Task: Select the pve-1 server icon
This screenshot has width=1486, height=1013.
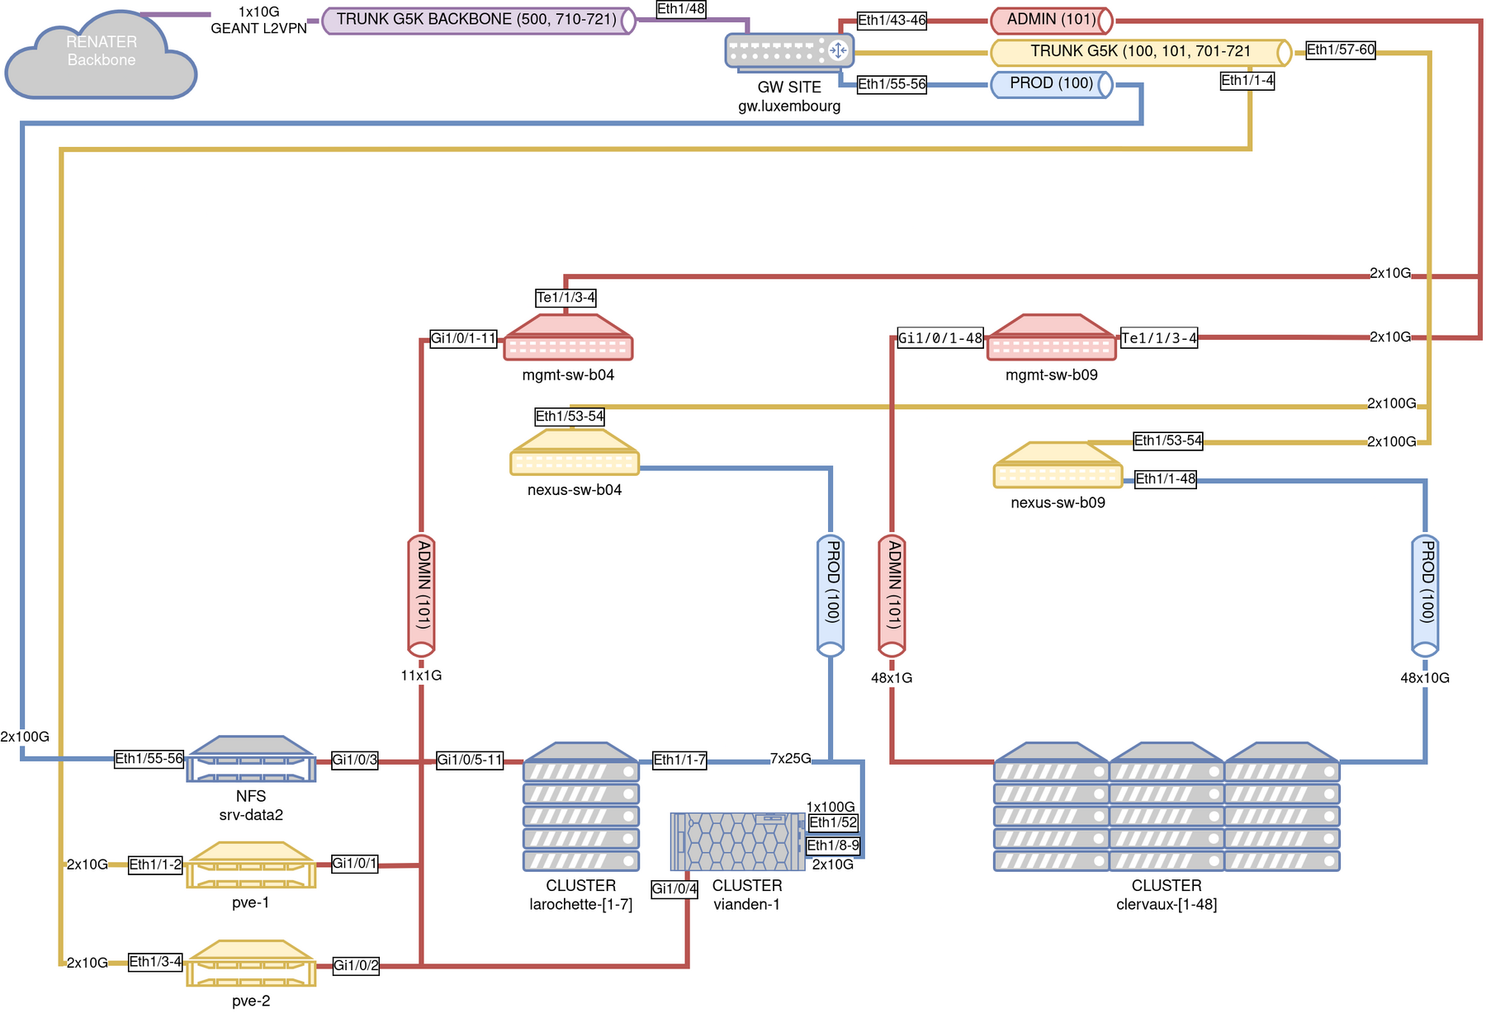Action: pos(251,865)
